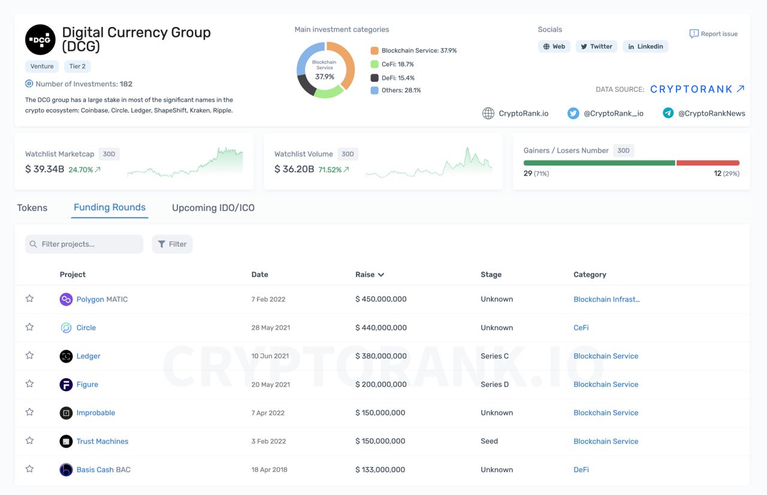Click the orange Blockchain Service legend swatch
This screenshot has width=767, height=495.
coord(375,51)
